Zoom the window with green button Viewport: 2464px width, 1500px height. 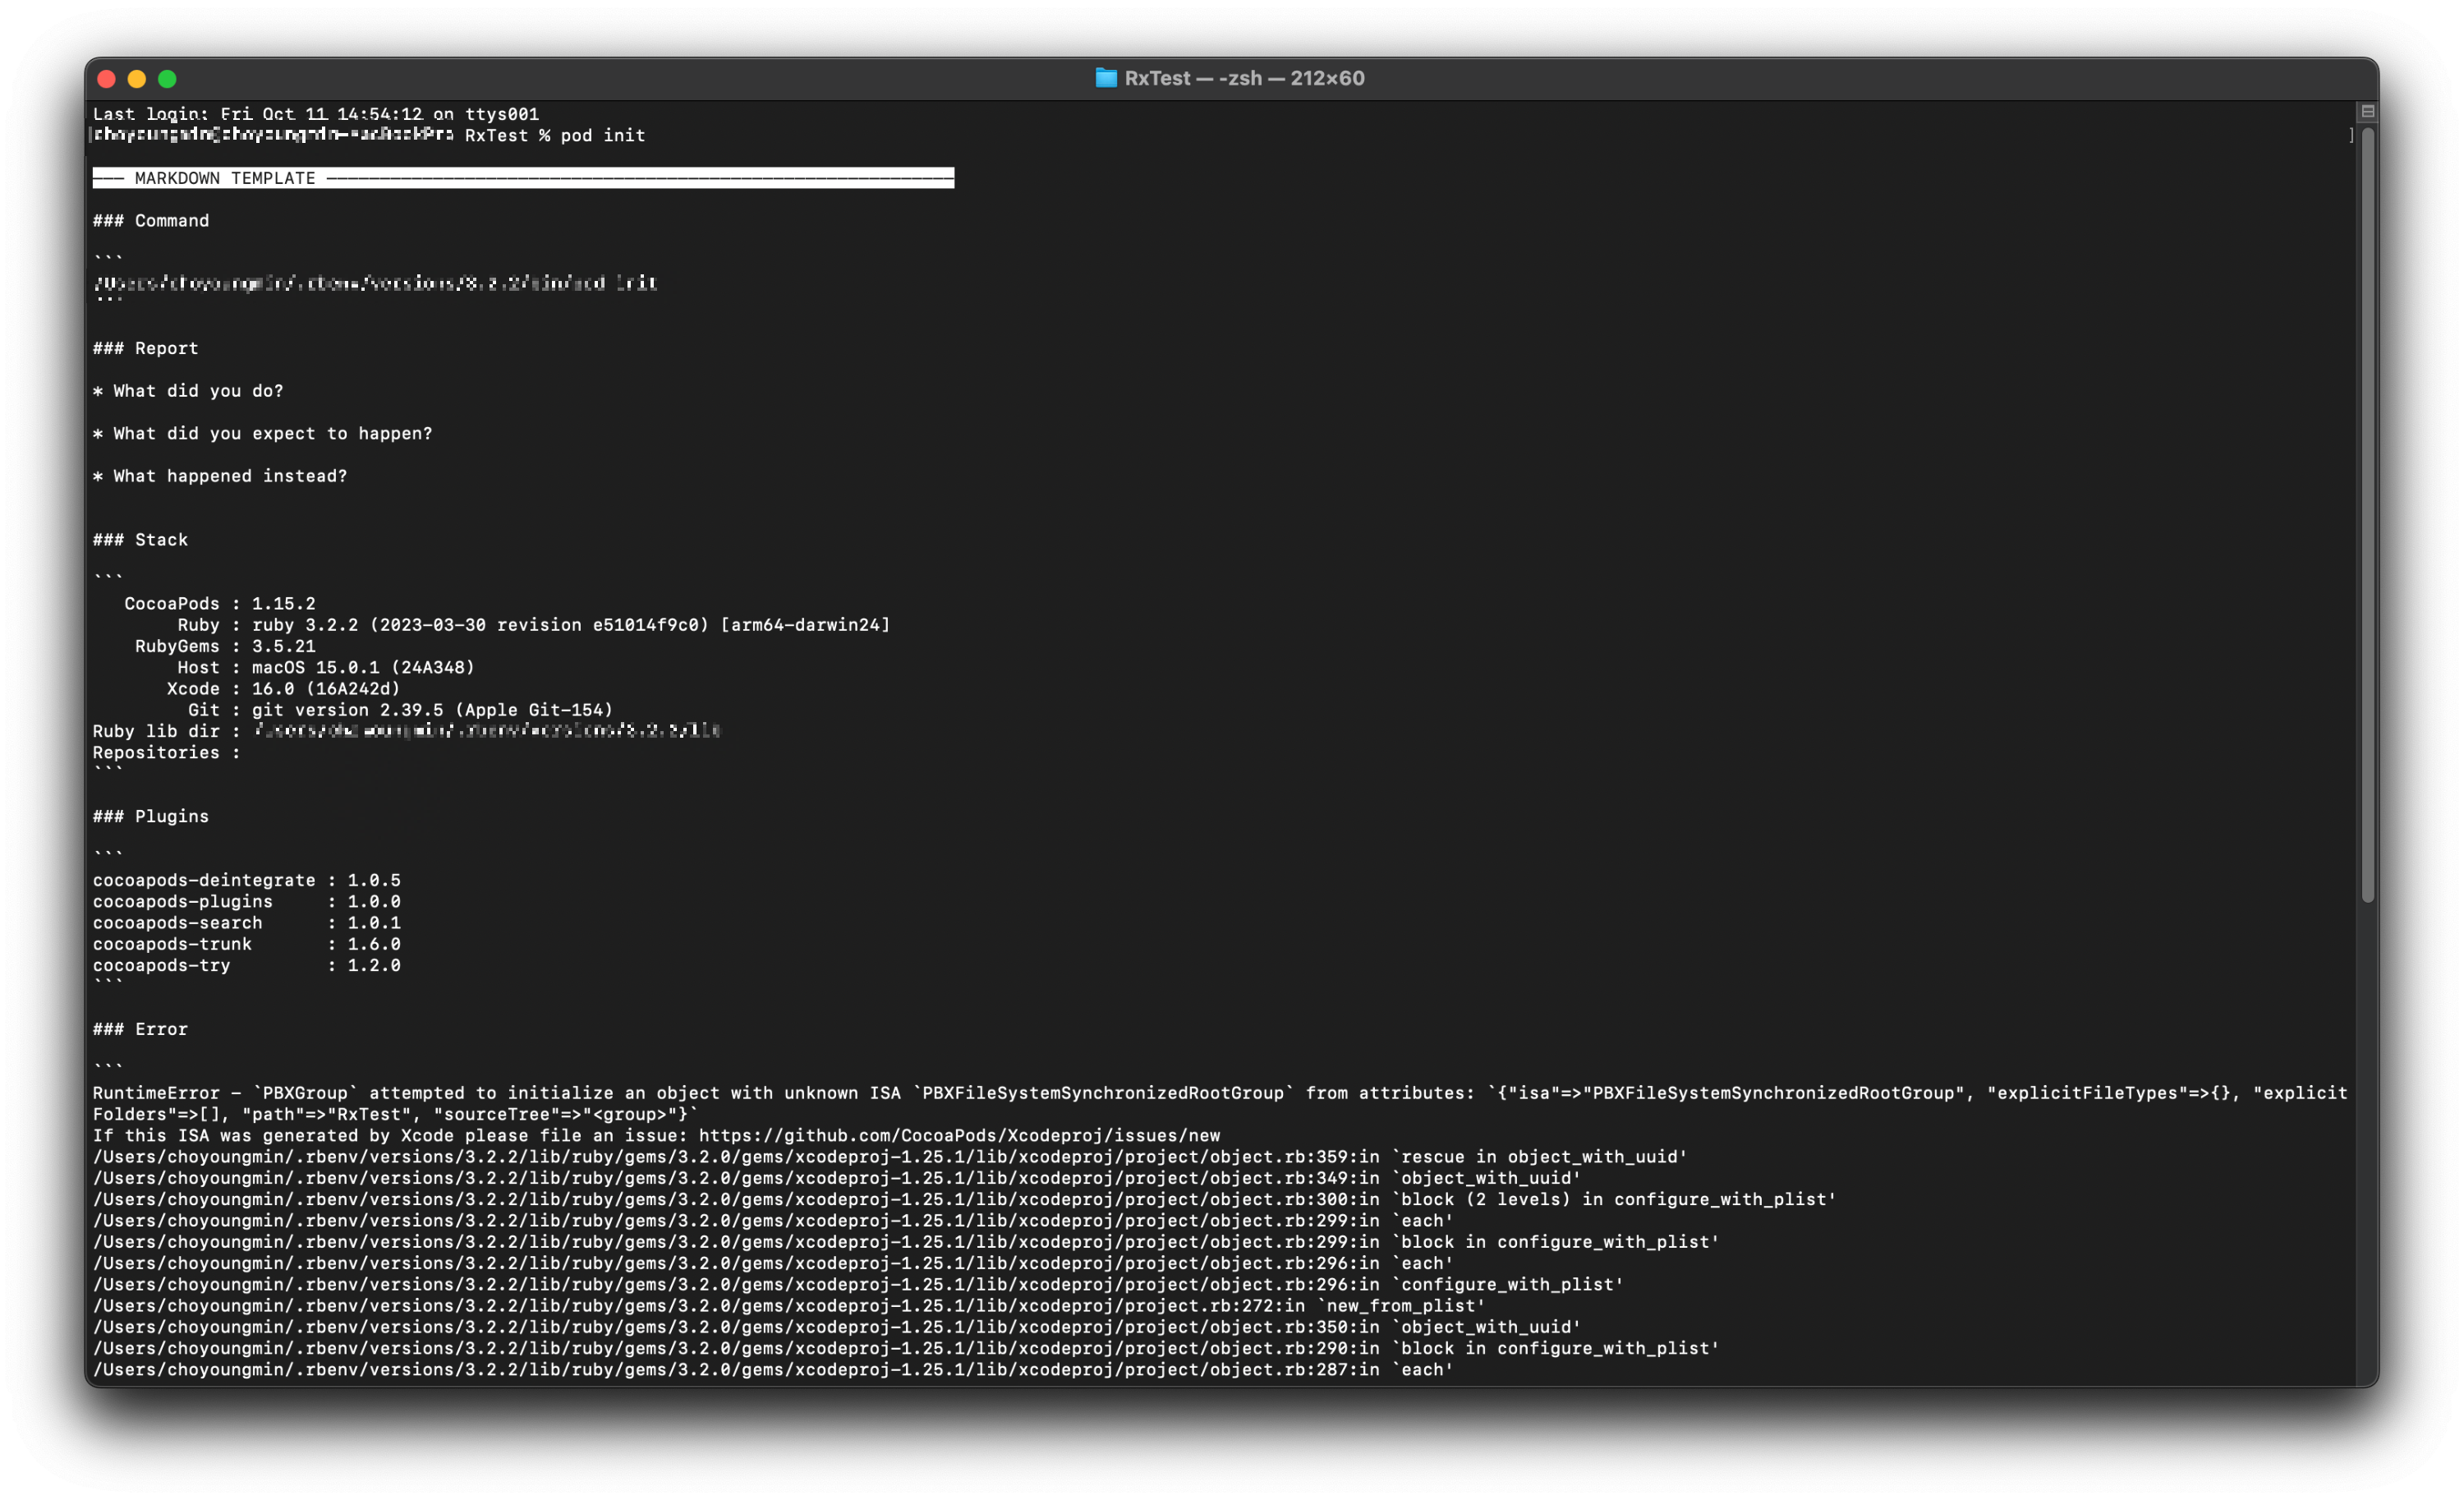pyautogui.click(x=167, y=79)
